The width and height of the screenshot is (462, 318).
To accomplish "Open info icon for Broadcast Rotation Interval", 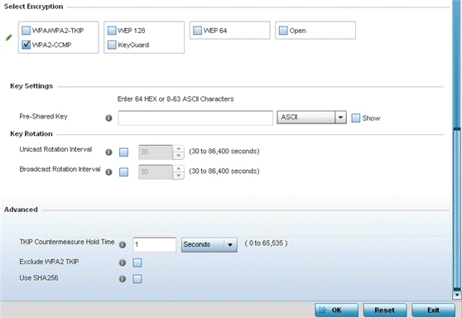I will 108,172.
